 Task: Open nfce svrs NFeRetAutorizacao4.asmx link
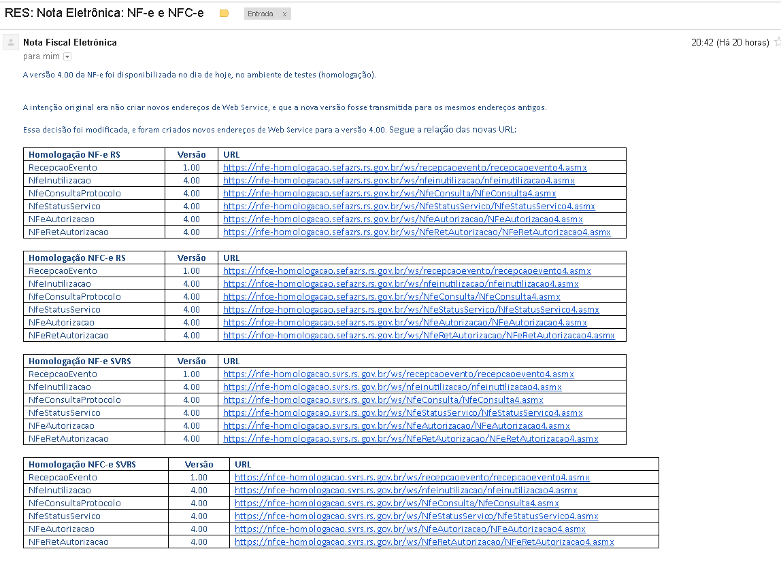[x=425, y=543]
